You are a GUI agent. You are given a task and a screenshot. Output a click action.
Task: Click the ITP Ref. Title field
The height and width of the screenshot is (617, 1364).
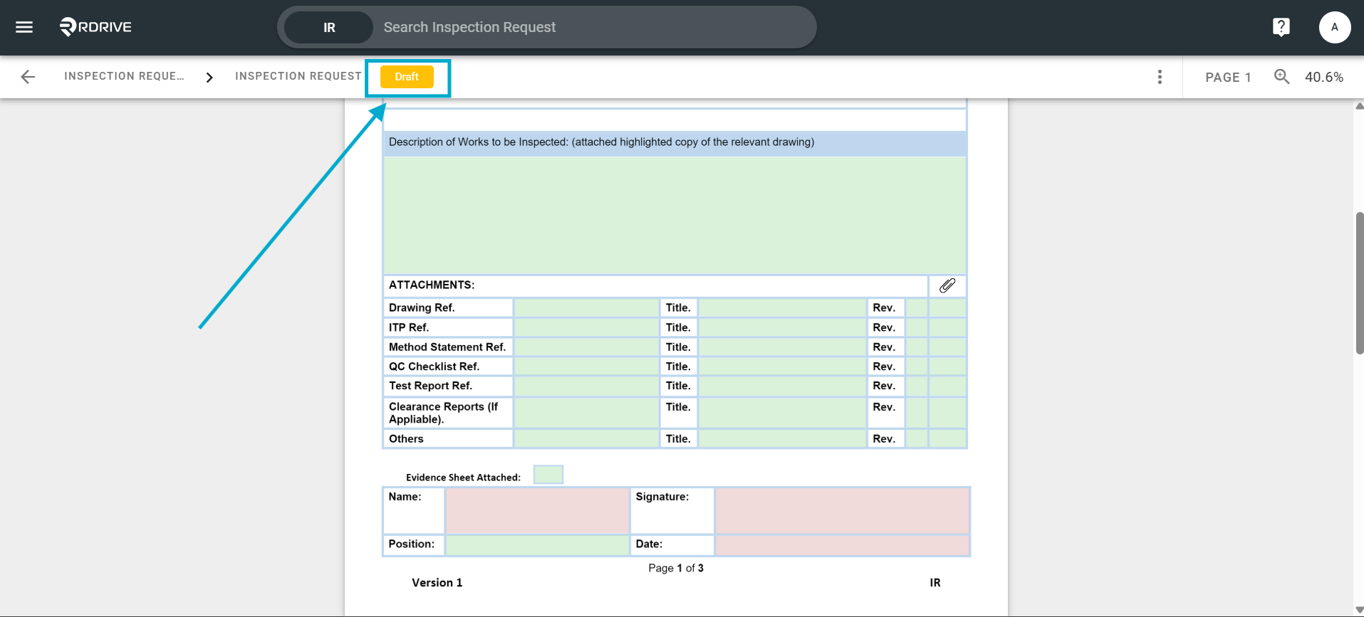(782, 327)
